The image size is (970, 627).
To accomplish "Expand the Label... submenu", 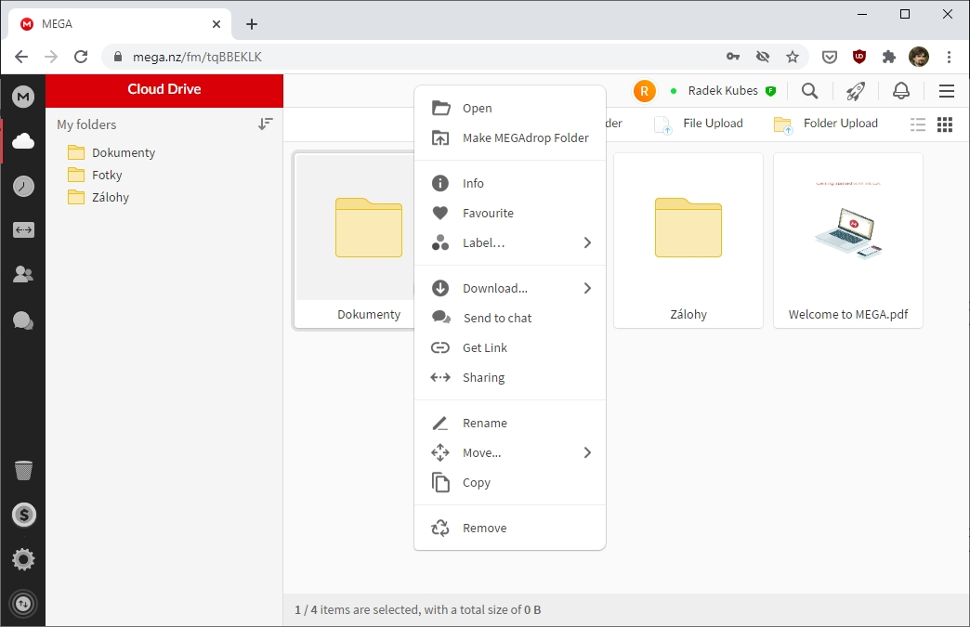I will (510, 242).
